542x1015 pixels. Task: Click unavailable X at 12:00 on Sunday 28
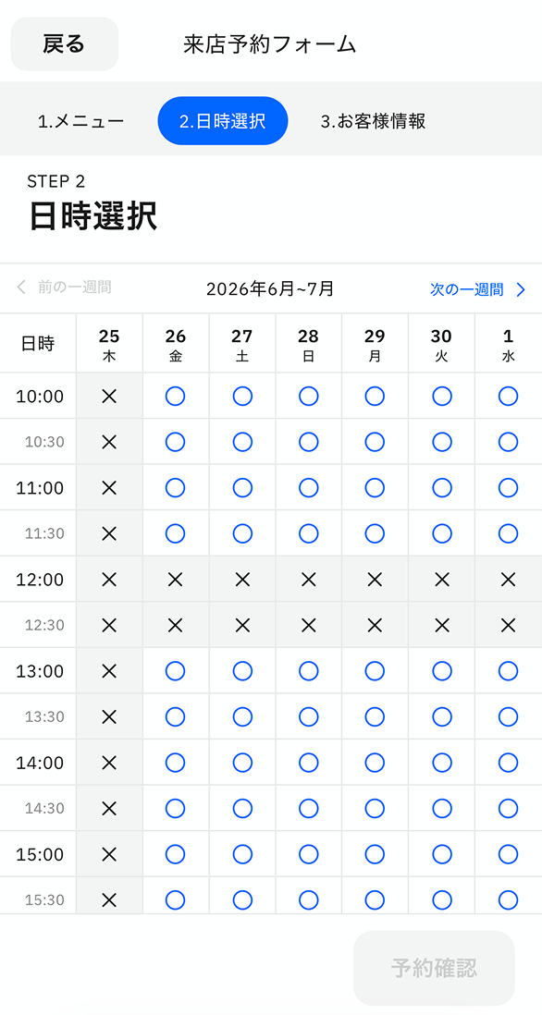click(x=308, y=580)
